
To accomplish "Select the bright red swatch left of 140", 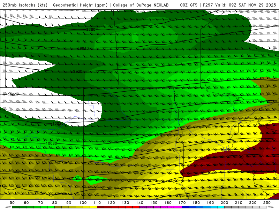I will click(x=136, y=207).
